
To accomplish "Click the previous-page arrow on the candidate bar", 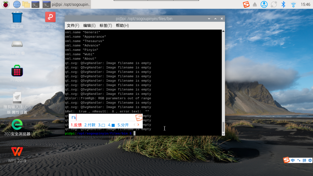I will tap(134, 125).
